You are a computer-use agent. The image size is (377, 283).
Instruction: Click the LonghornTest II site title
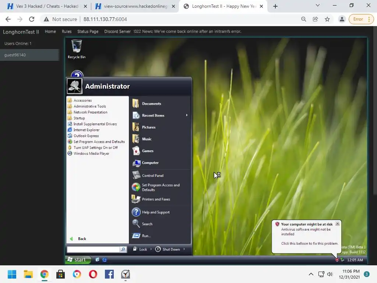point(21,32)
